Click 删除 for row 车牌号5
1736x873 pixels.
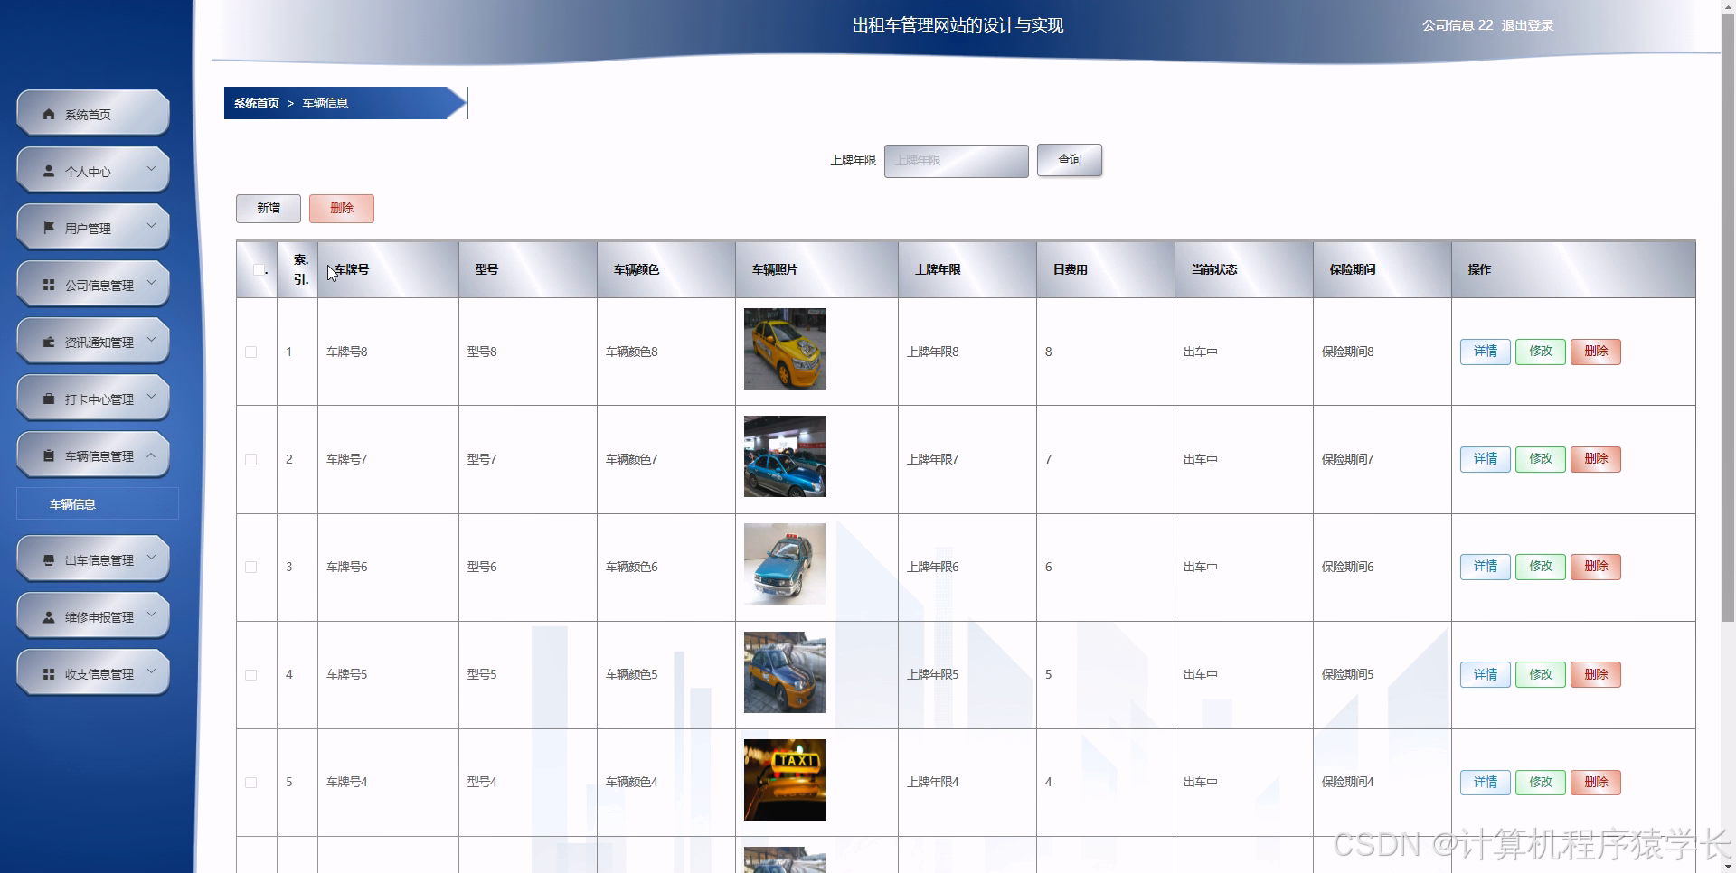(x=1596, y=674)
